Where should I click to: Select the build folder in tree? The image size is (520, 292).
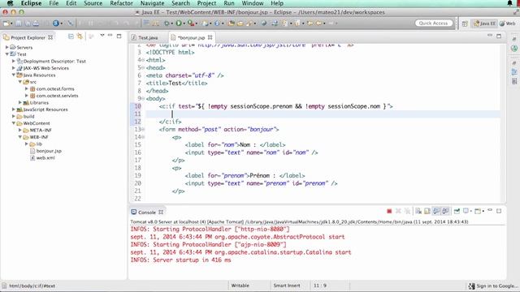tap(28, 116)
